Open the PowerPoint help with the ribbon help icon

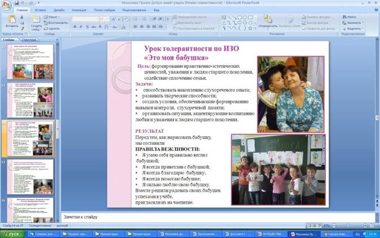tap(376, 10)
